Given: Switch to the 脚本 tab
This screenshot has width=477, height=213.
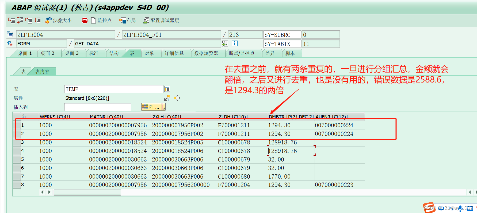Looking at the screenshot, I should point(290,53).
